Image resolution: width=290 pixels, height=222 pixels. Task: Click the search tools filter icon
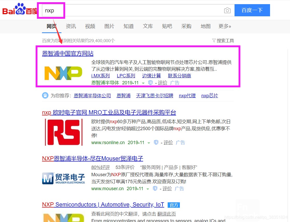click(x=214, y=40)
